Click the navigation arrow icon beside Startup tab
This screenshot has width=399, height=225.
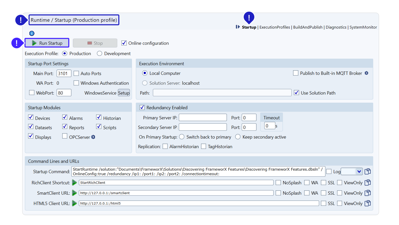coord(238,27)
